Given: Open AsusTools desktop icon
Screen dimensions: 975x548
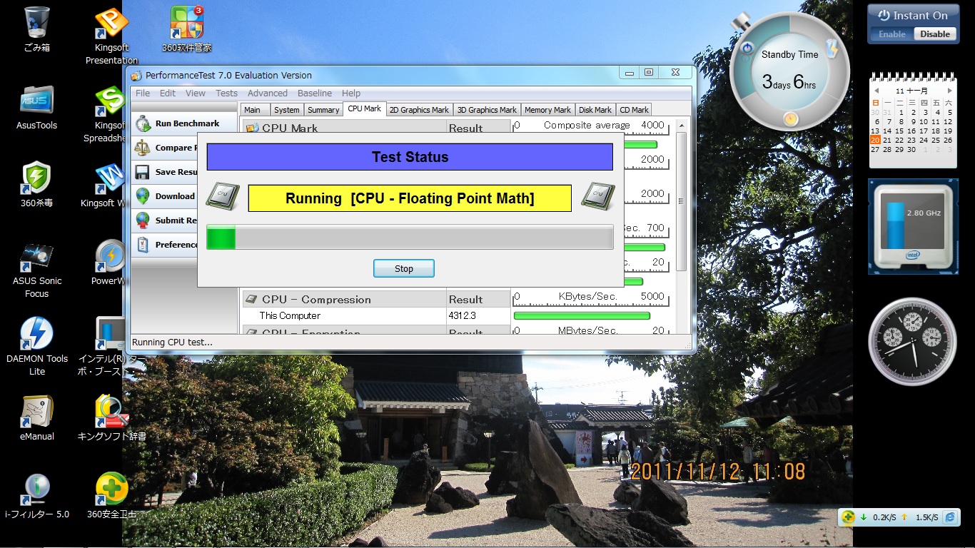Looking at the screenshot, I should click(36, 108).
